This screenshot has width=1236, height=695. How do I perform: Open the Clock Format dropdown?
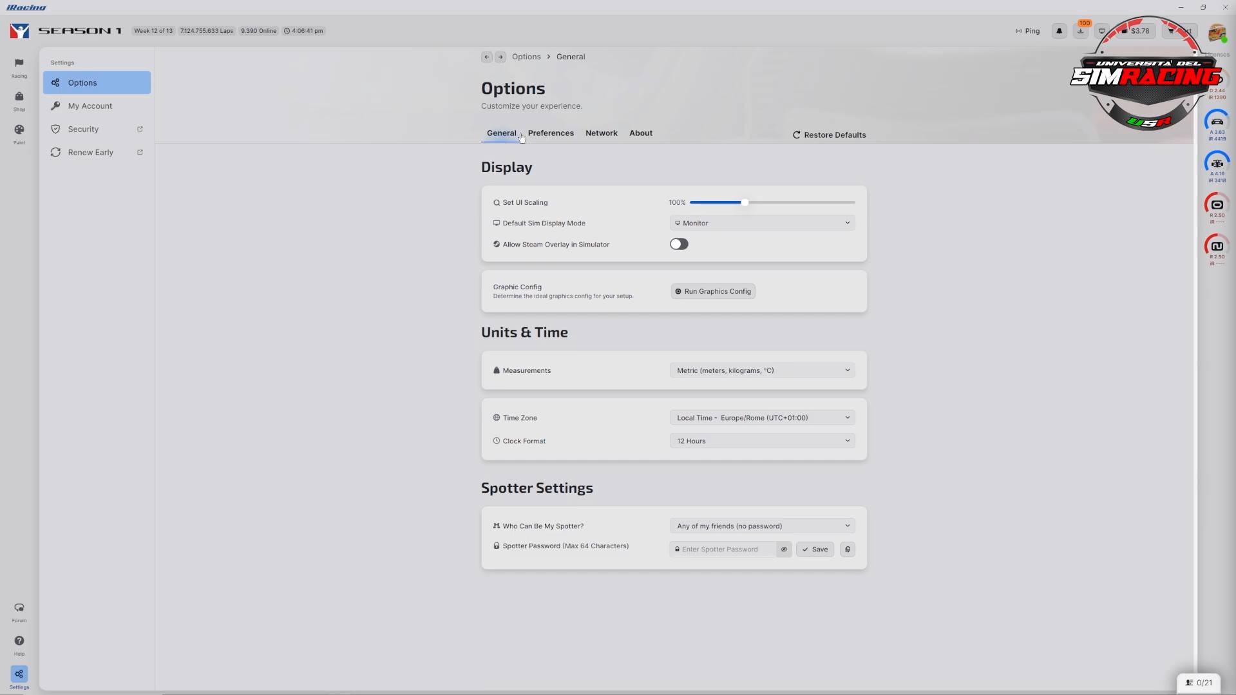(762, 441)
